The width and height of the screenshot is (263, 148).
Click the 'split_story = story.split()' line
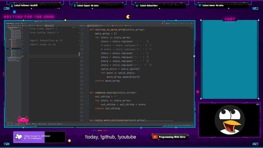[x=120, y=69]
